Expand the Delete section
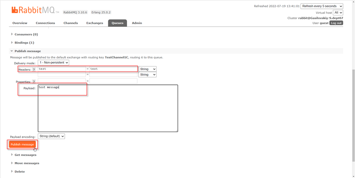Image resolution: width=355 pixels, height=178 pixels. point(20,171)
